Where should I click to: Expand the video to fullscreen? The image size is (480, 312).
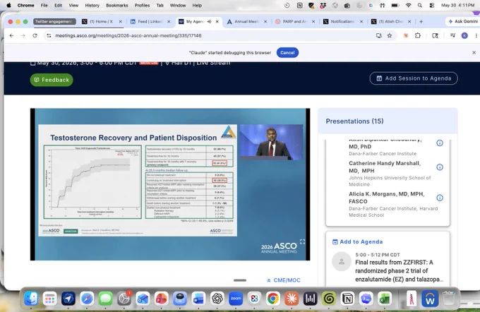302,241
